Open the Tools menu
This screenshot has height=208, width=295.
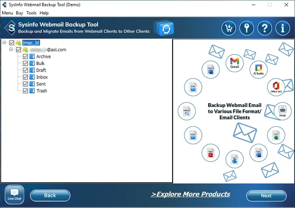point(31,13)
